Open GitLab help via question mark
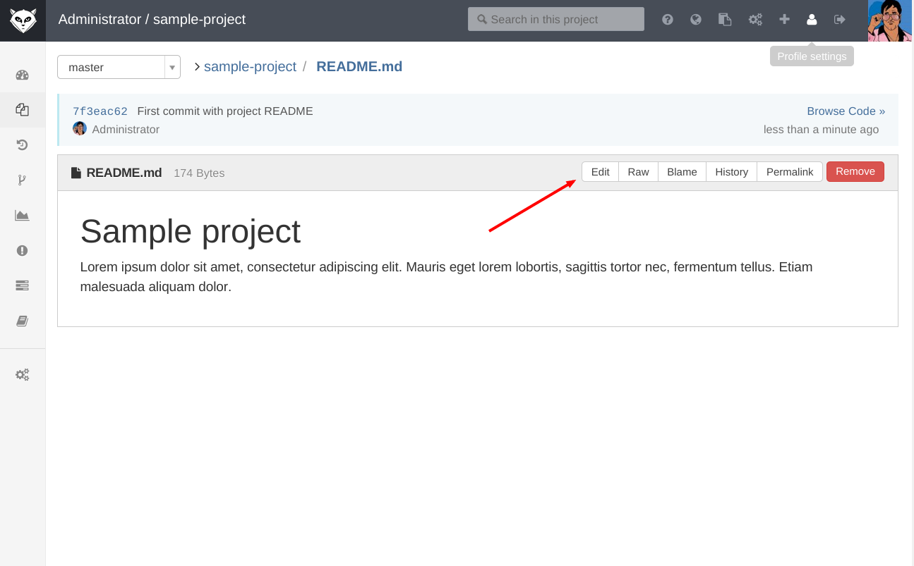Viewport: 914px width, 566px height. (x=668, y=19)
